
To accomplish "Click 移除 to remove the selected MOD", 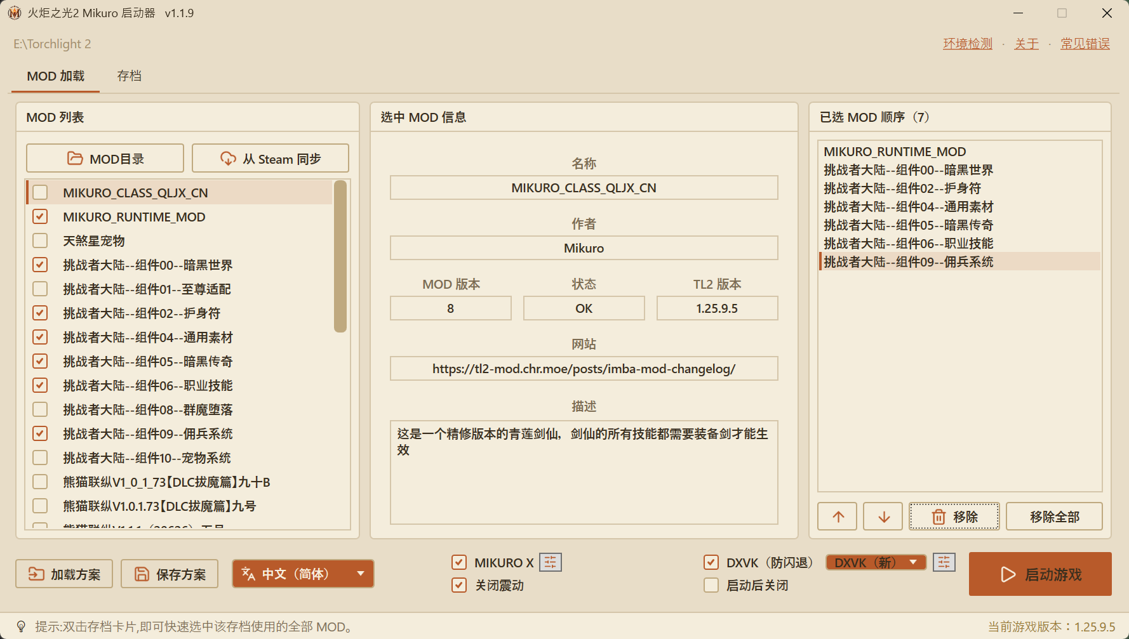I will click(x=954, y=517).
